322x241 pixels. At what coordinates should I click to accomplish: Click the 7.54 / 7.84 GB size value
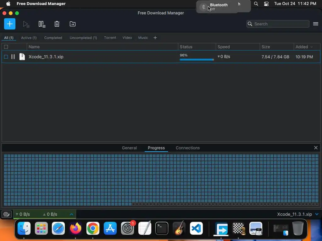click(275, 57)
